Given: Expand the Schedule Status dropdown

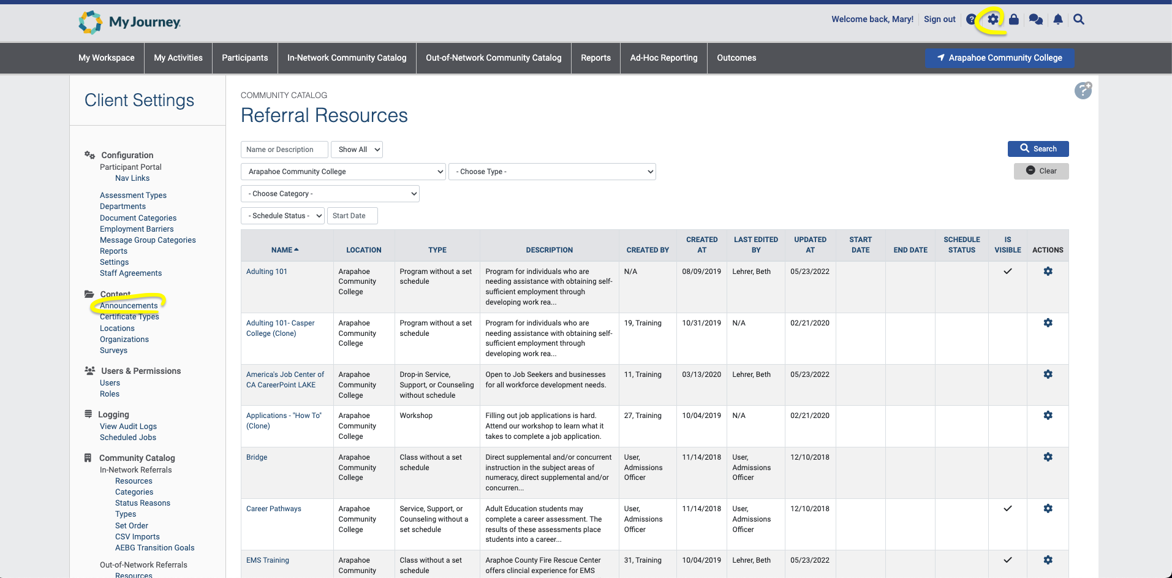Looking at the screenshot, I should click(x=282, y=216).
